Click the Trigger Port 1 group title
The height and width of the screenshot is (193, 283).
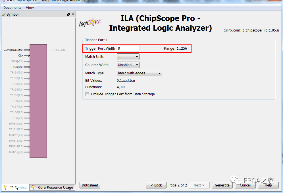point(96,40)
